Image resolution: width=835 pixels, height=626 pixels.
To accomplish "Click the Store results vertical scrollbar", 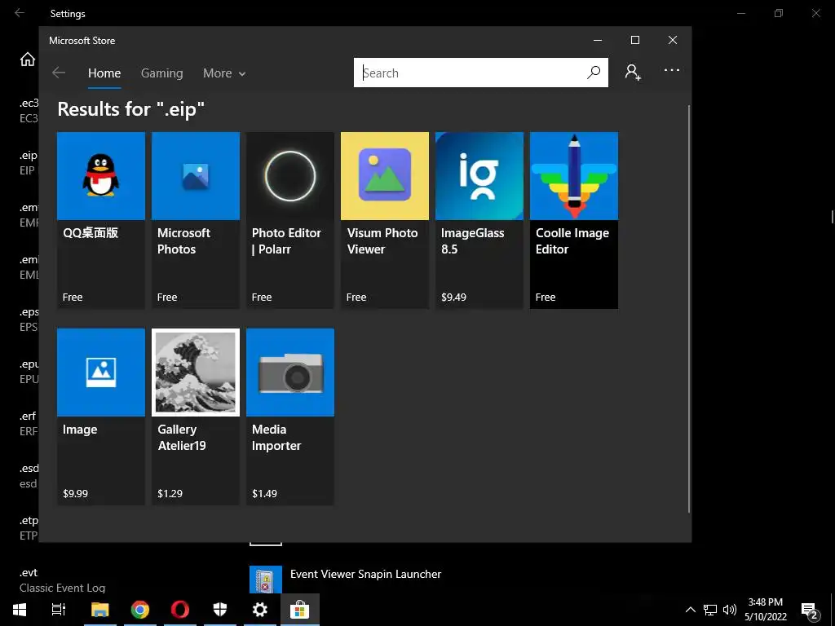I will point(689,309).
